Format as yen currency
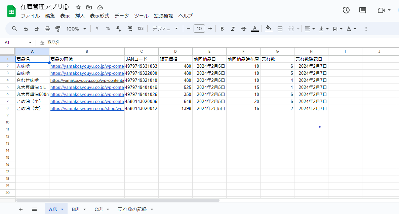Screen dimensions: 399x214 97,29
